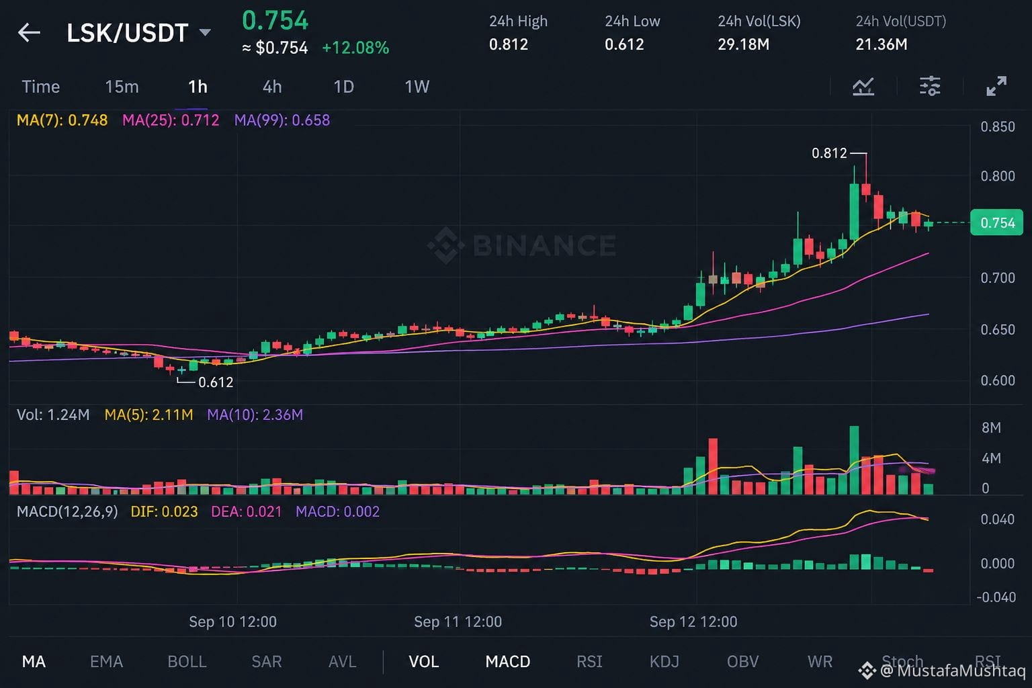Toggle the VOL sub-indicator
The image size is (1032, 688).
point(424,662)
